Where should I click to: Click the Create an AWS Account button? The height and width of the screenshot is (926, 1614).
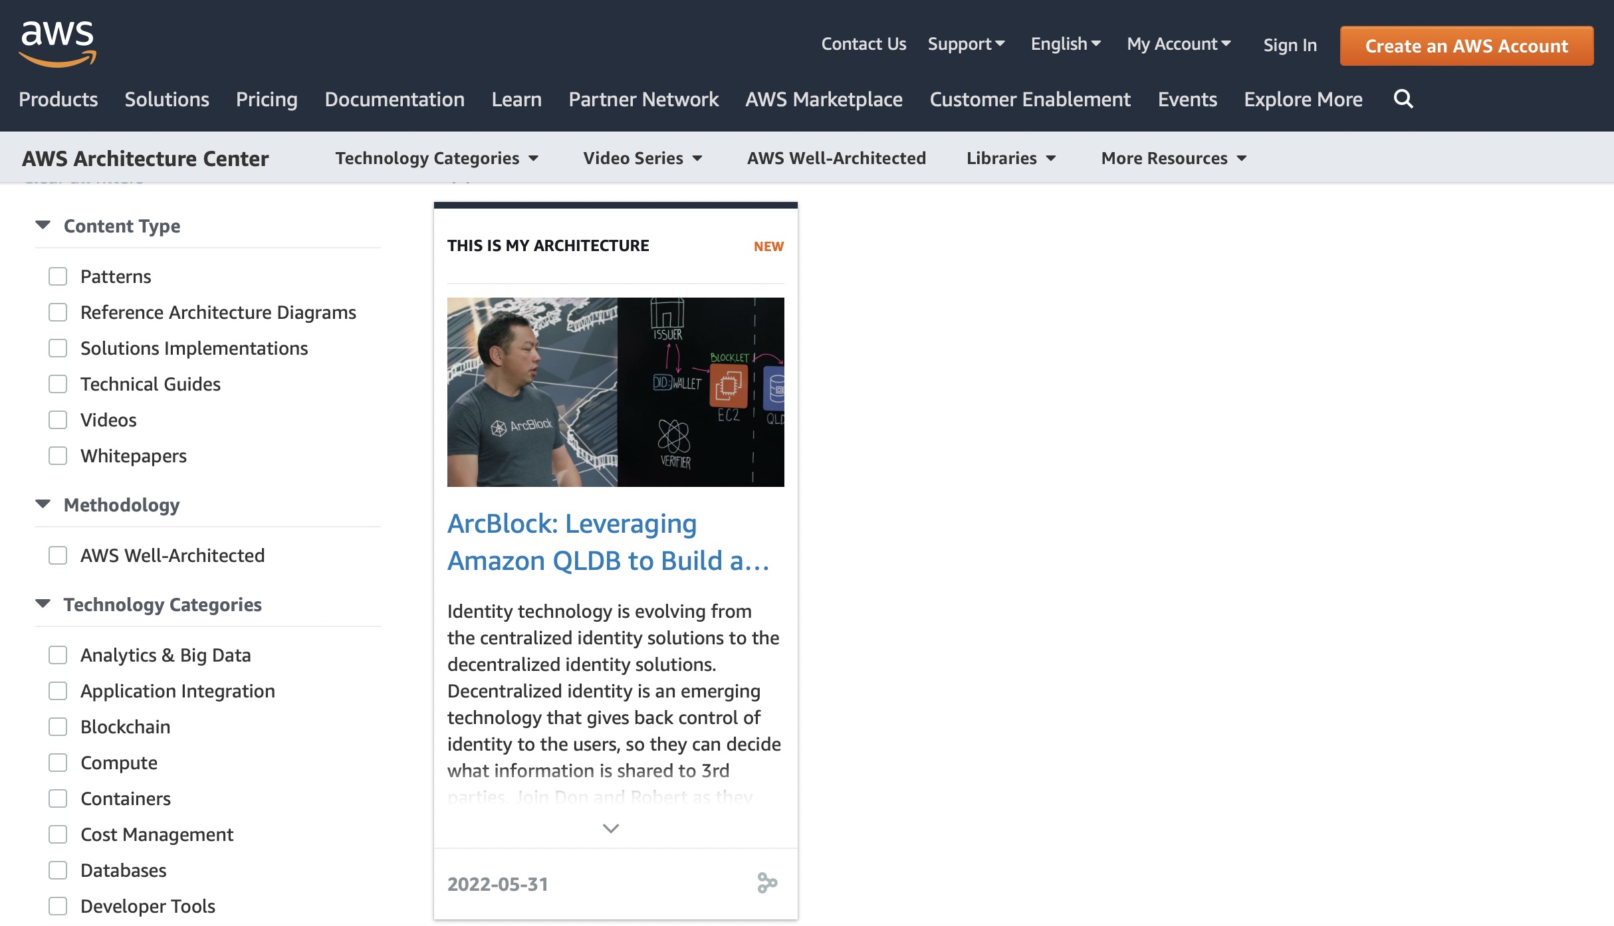pos(1466,46)
